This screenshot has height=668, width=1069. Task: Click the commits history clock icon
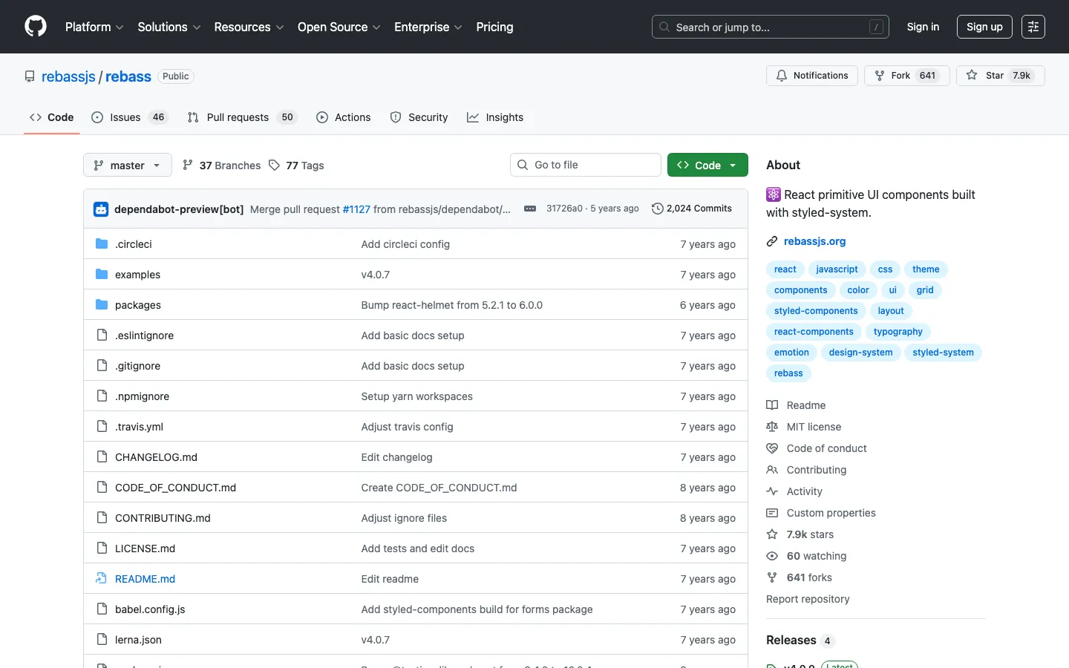click(657, 209)
